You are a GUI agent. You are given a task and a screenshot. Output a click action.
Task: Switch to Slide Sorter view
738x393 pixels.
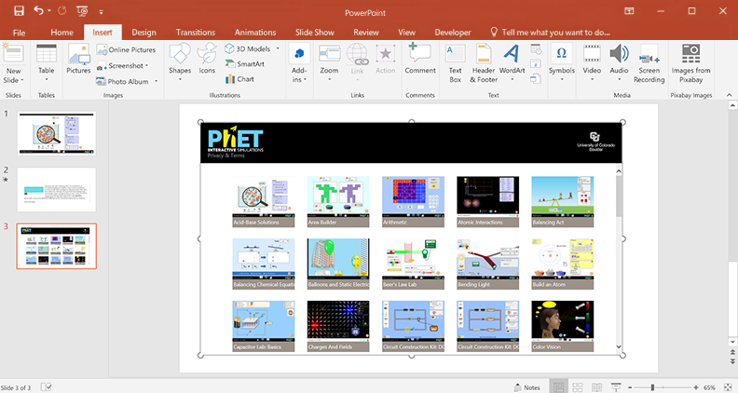[x=578, y=387]
